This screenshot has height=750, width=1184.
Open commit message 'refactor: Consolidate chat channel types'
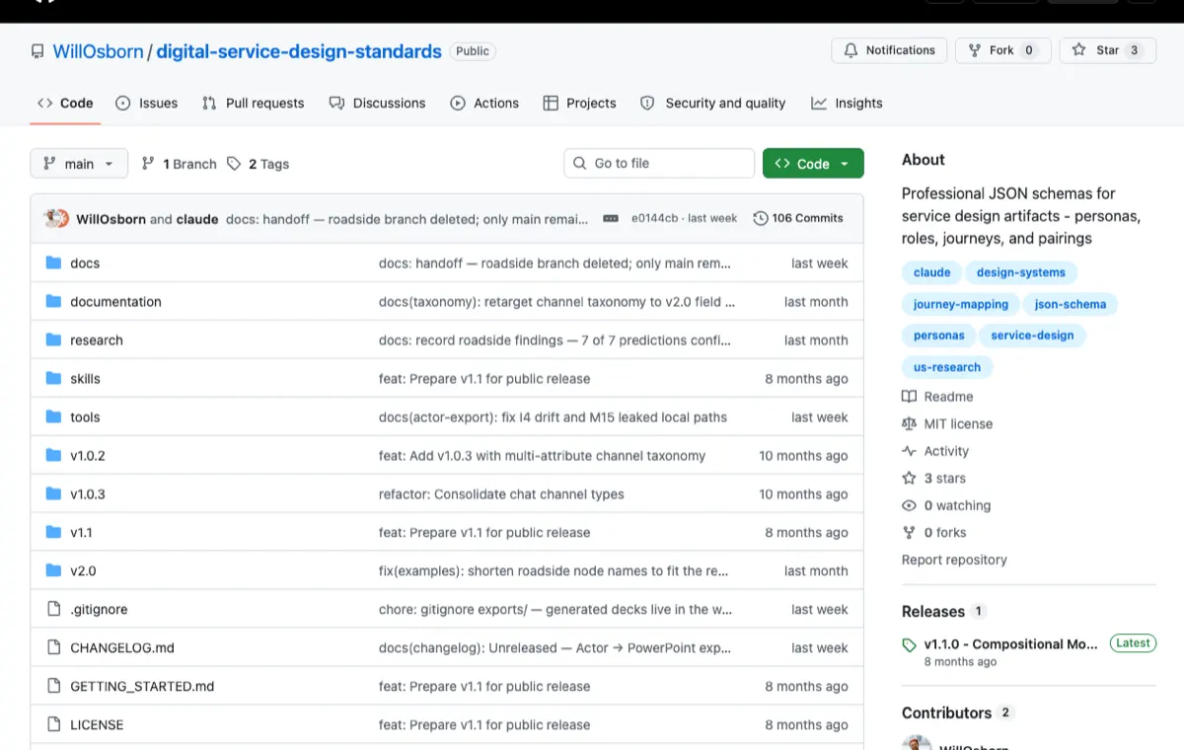tap(501, 494)
